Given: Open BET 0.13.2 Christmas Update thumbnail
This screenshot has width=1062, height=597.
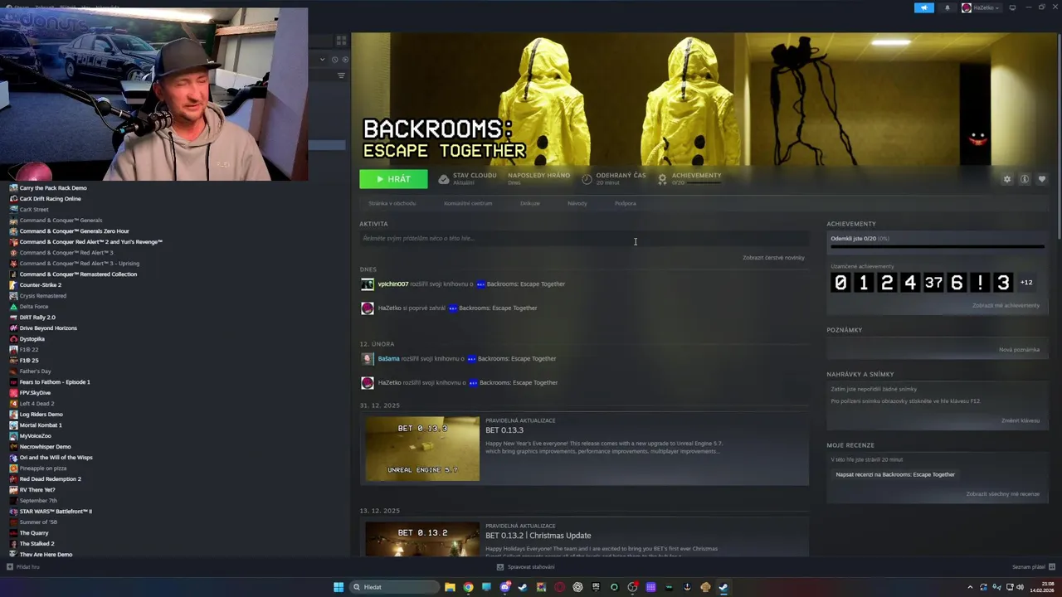Looking at the screenshot, I should (422, 538).
